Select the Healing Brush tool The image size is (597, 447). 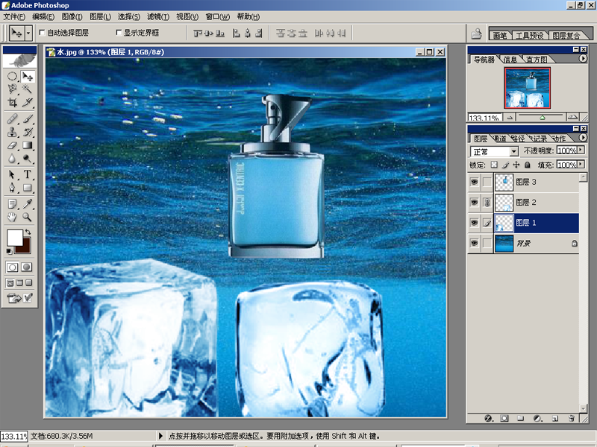(13, 118)
